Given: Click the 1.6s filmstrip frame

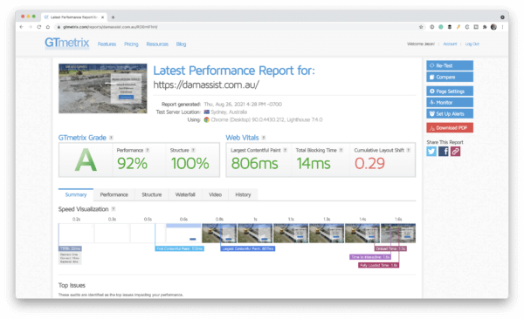Looking at the screenshot, I should [398, 233].
